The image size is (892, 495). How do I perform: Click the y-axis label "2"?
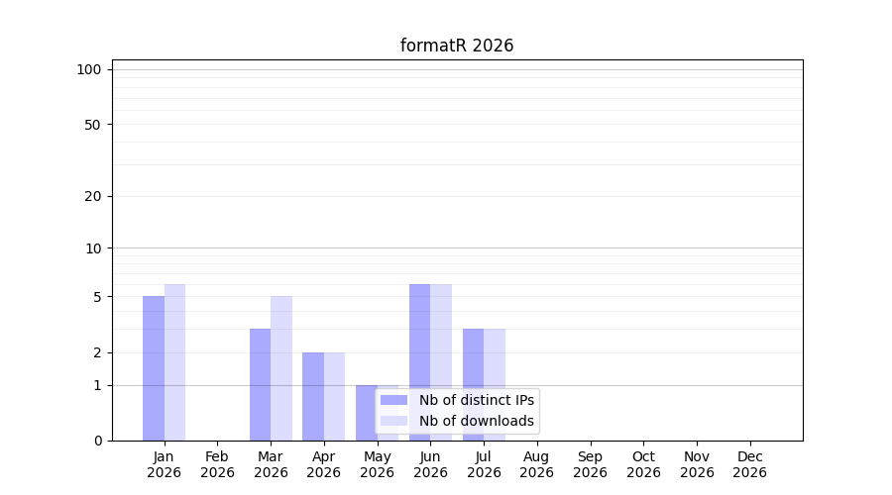tap(97, 352)
